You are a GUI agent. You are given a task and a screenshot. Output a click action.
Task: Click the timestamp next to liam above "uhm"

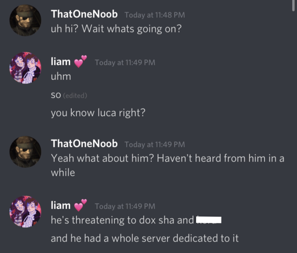(x=125, y=63)
